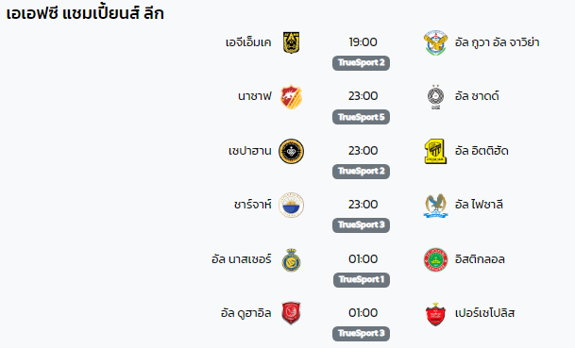Open the อัล อิตติฮัด yellow club logo
The image size is (575, 348).
435,151
